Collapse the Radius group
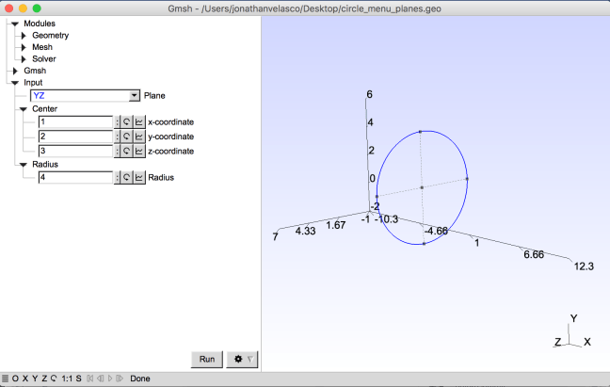 click(24, 165)
